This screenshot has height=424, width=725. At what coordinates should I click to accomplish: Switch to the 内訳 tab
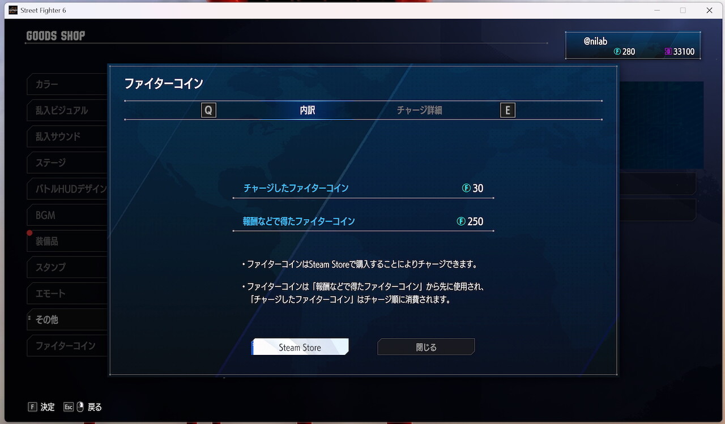coord(308,110)
